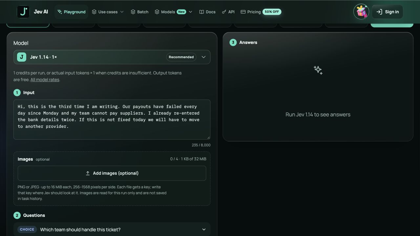Screen dimensions: 420x236
Task: Click the sparkle icon in Answers panel
Action: (x=318, y=70)
